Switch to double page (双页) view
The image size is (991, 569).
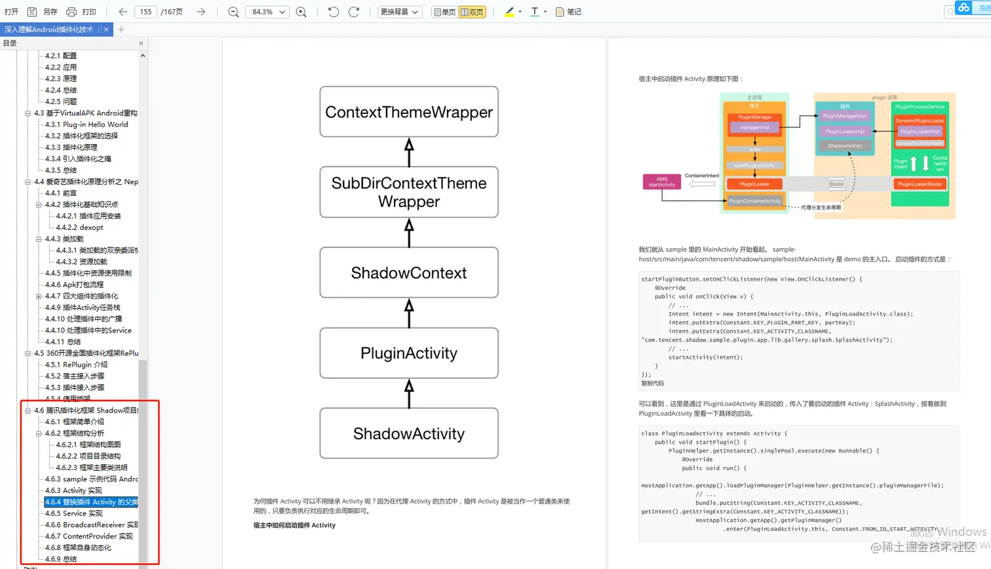[472, 12]
